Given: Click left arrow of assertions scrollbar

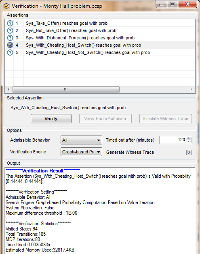Looking at the screenshot, I should point(9,89).
